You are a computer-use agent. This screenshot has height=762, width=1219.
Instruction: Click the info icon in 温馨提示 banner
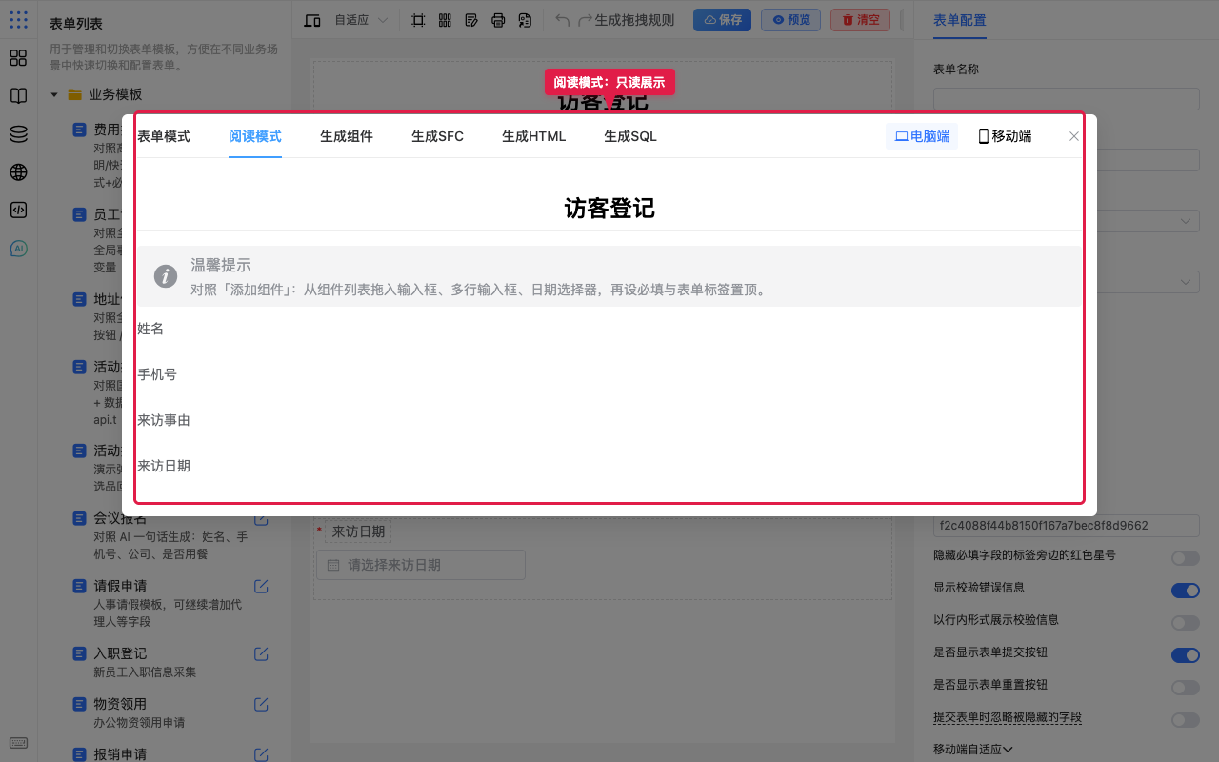pyautogui.click(x=166, y=276)
